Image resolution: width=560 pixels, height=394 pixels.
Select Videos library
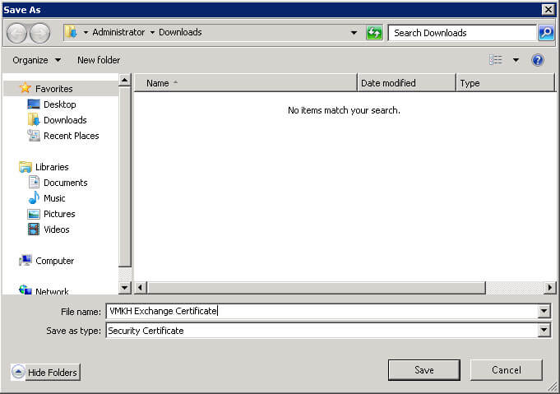tap(57, 229)
